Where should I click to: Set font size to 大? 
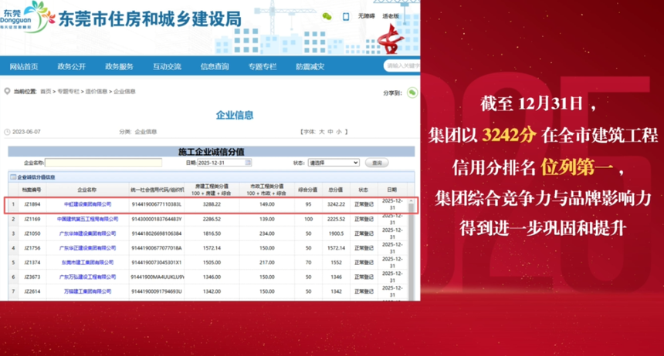[x=322, y=132]
